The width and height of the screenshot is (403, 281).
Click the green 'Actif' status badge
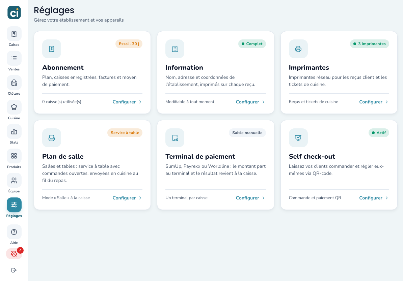[x=379, y=133]
